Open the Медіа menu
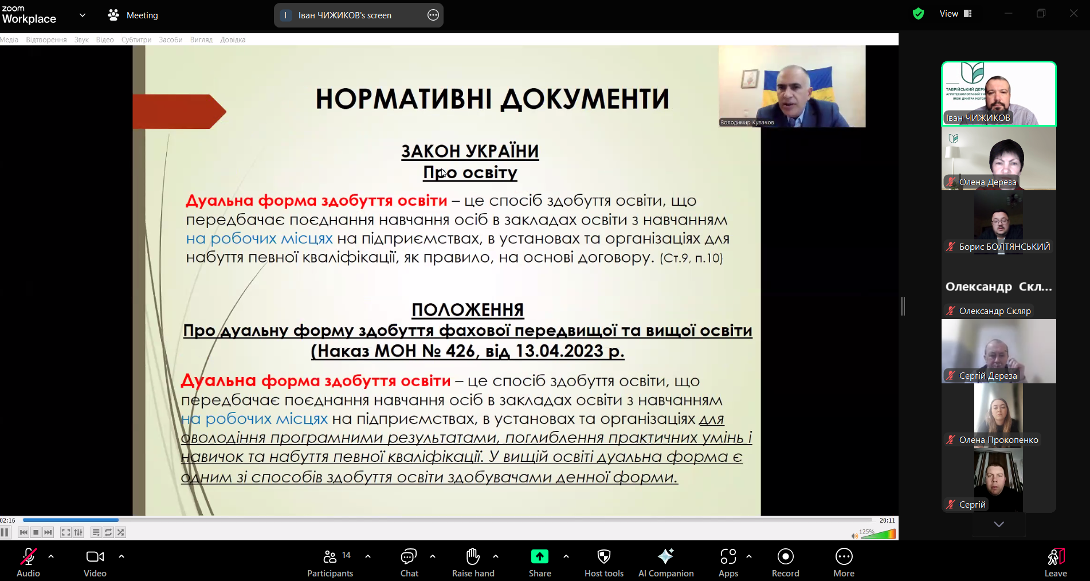The width and height of the screenshot is (1090, 581). point(9,40)
